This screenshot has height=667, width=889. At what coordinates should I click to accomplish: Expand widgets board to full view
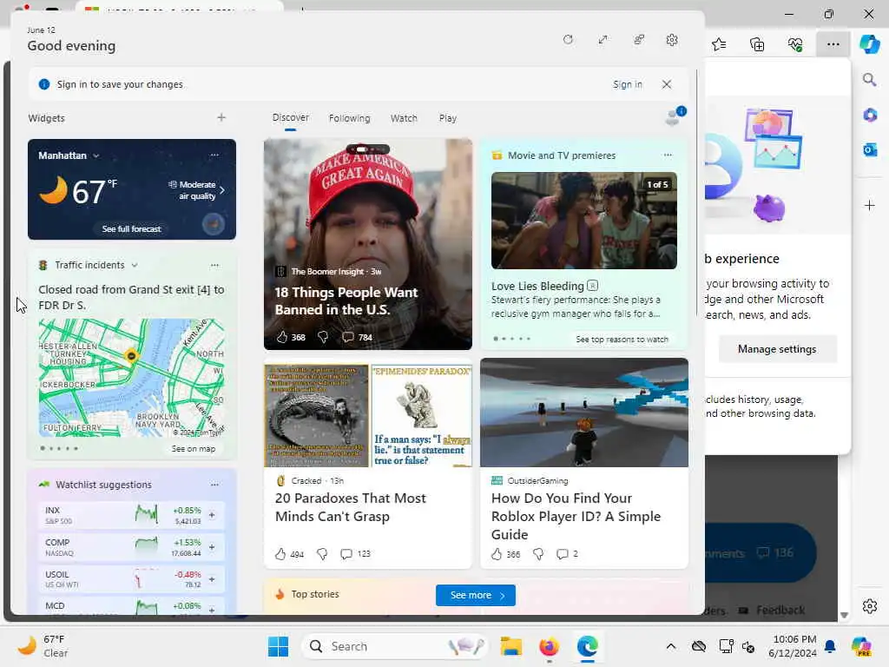(x=603, y=40)
